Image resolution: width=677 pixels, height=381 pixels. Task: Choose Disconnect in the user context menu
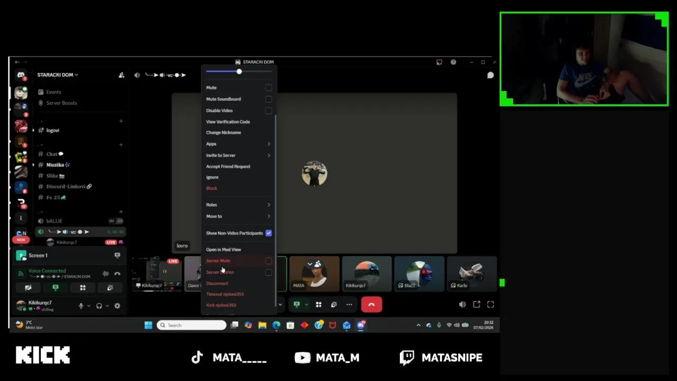click(x=217, y=284)
